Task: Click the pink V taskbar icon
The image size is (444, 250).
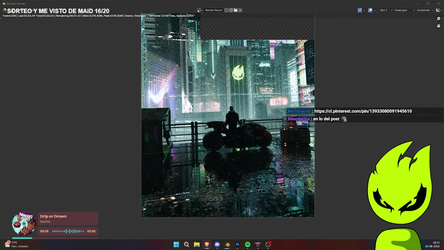Action: pyautogui.click(x=258, y=244)
